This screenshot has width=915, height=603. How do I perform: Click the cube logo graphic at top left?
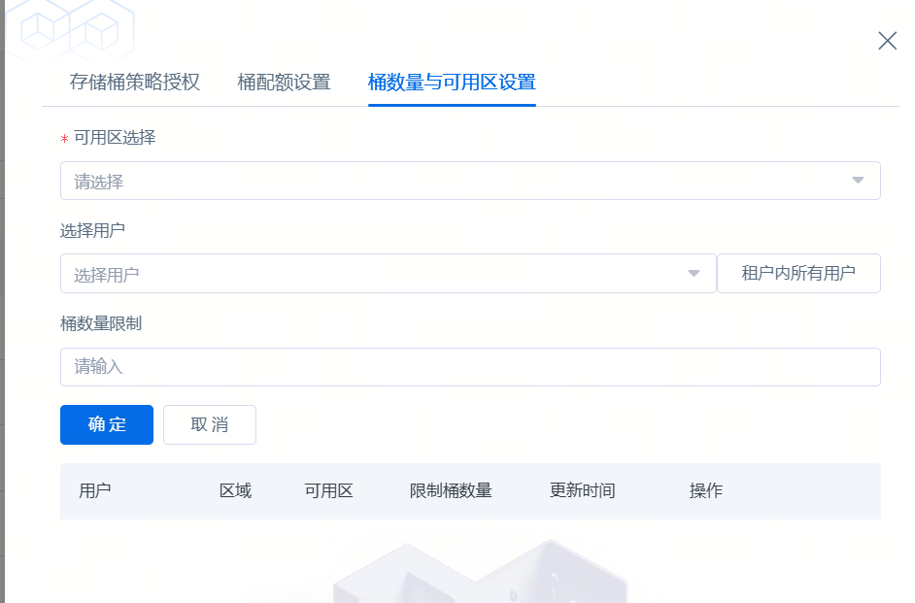point(70,31)
